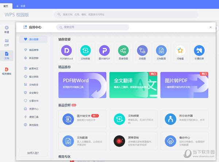This screenshot has height=162, width=219.
Task: Launch the 流程图 flowchart icon
Action: coord(142,50)
